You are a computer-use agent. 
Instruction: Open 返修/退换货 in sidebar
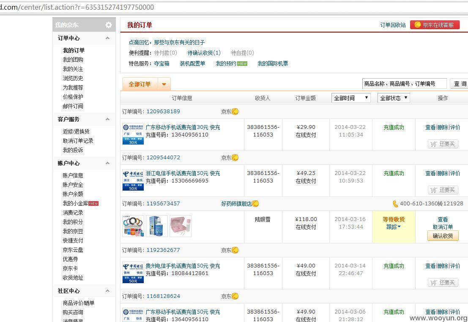tap(76, 131)
